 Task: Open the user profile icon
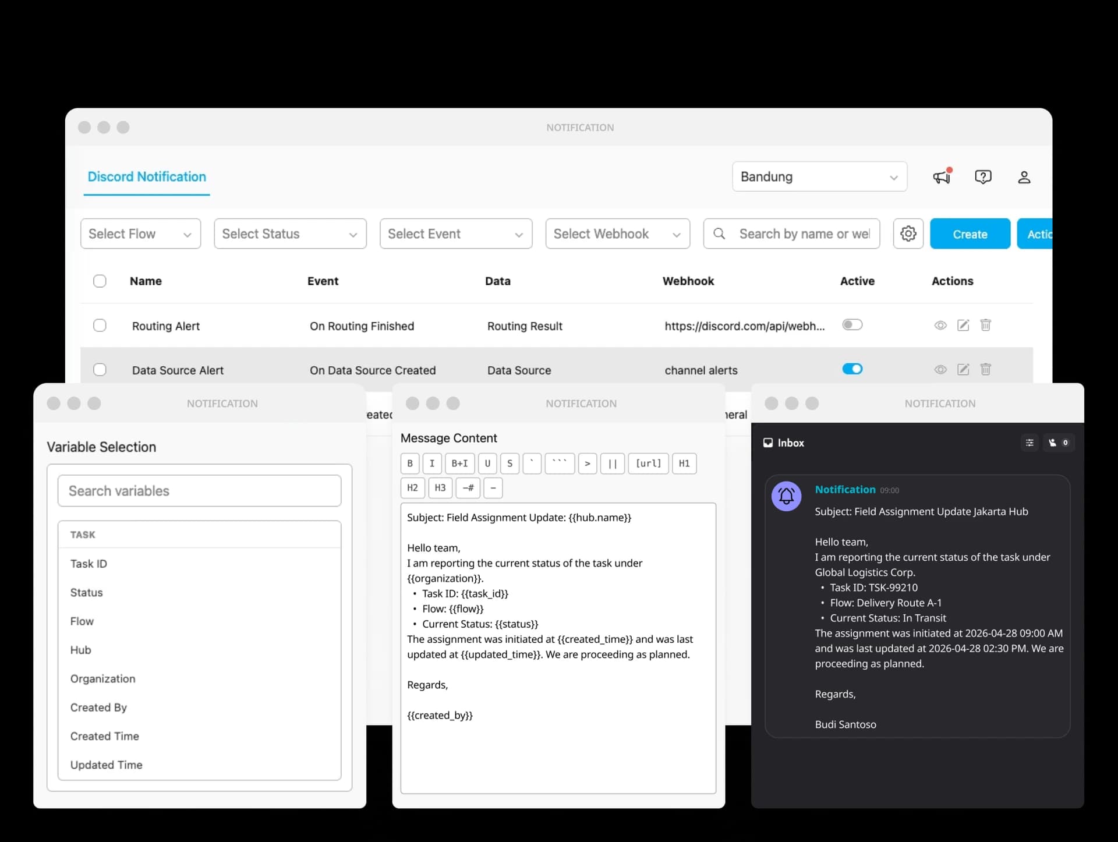1024,177
